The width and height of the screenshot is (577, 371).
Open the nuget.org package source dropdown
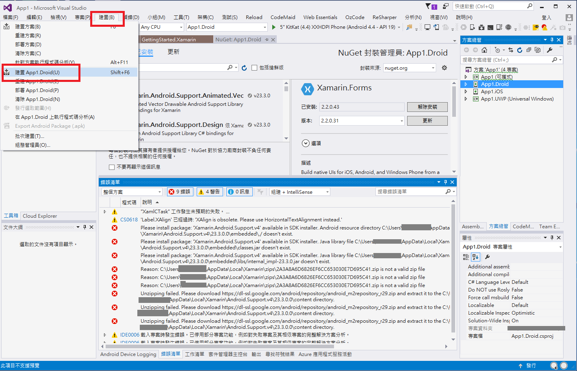(x=410, y=68)
